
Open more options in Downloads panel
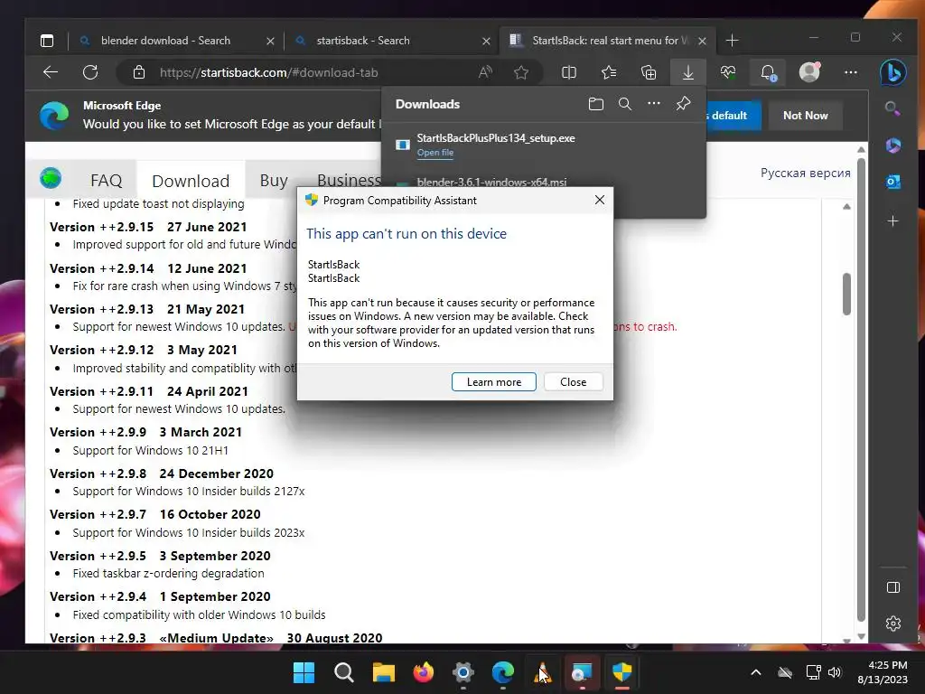(654, 103)
